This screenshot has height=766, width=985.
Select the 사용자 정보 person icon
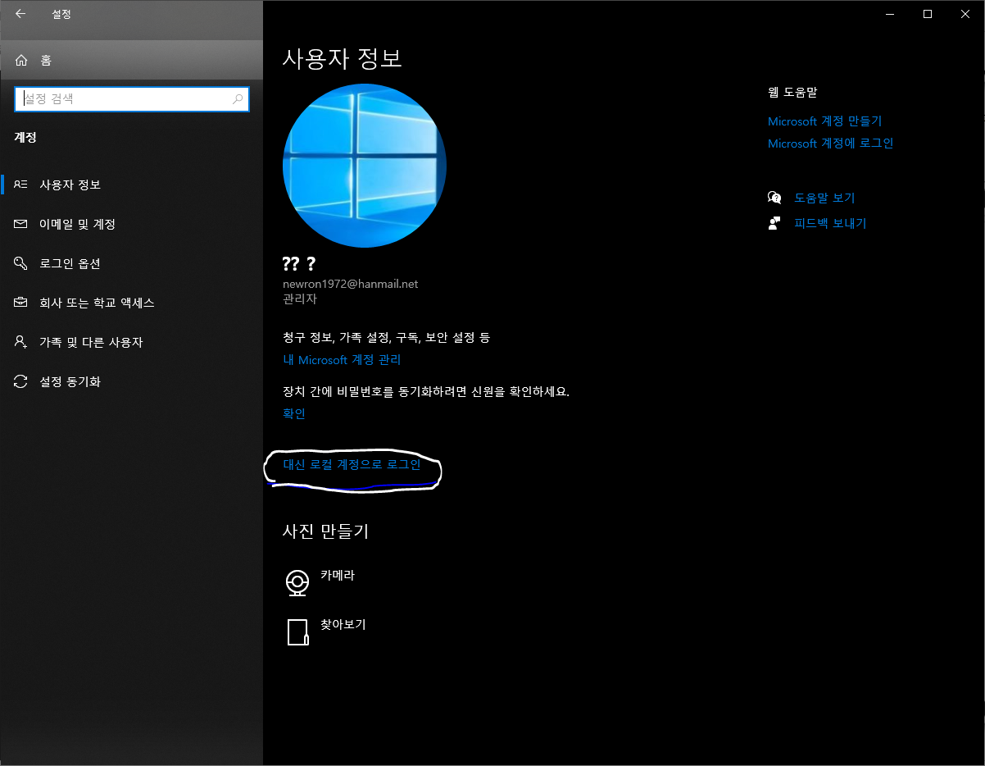(21, 185)
